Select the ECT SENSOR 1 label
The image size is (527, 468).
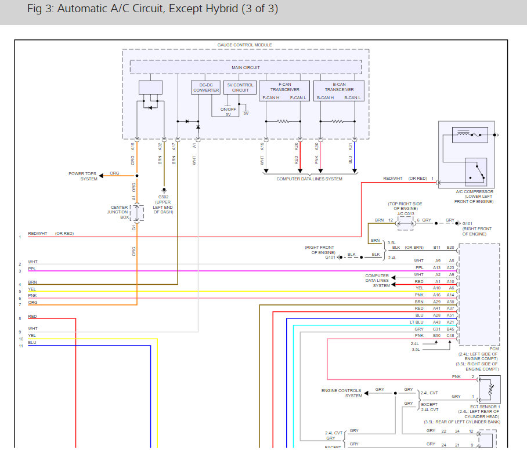pos(485,407)
